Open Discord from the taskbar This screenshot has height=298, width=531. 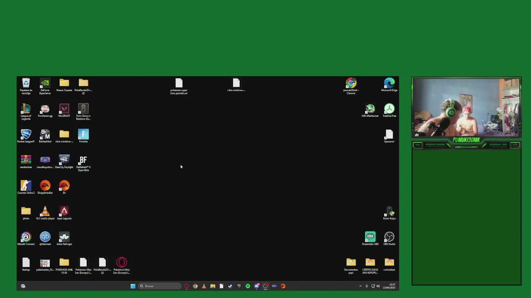click(x=256, y=286)
